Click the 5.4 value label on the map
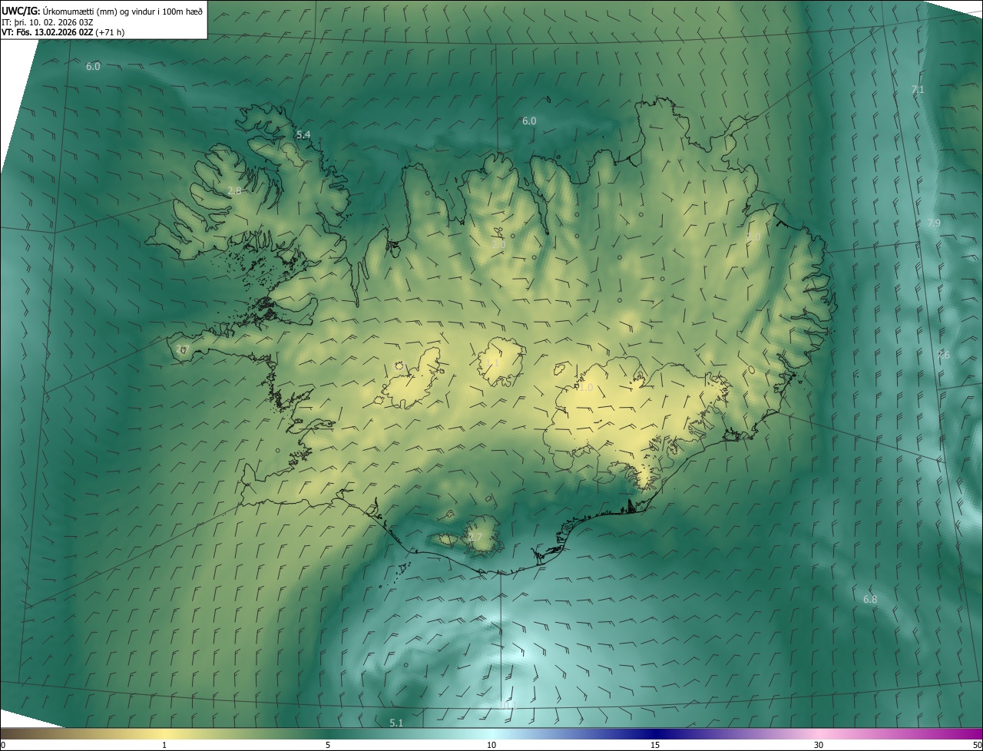983x751 pixels. [303, 135]
